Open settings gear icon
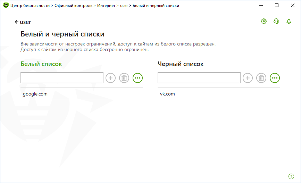 (x=264, y=21)
